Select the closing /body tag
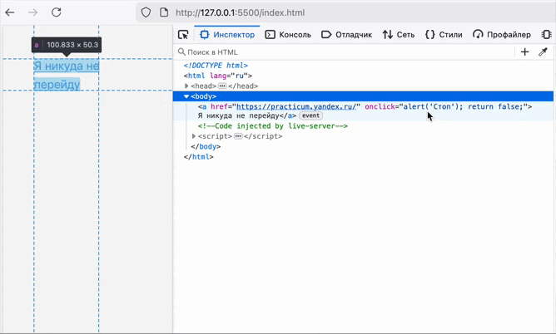The image size is (556, 334). pos(206,146)
